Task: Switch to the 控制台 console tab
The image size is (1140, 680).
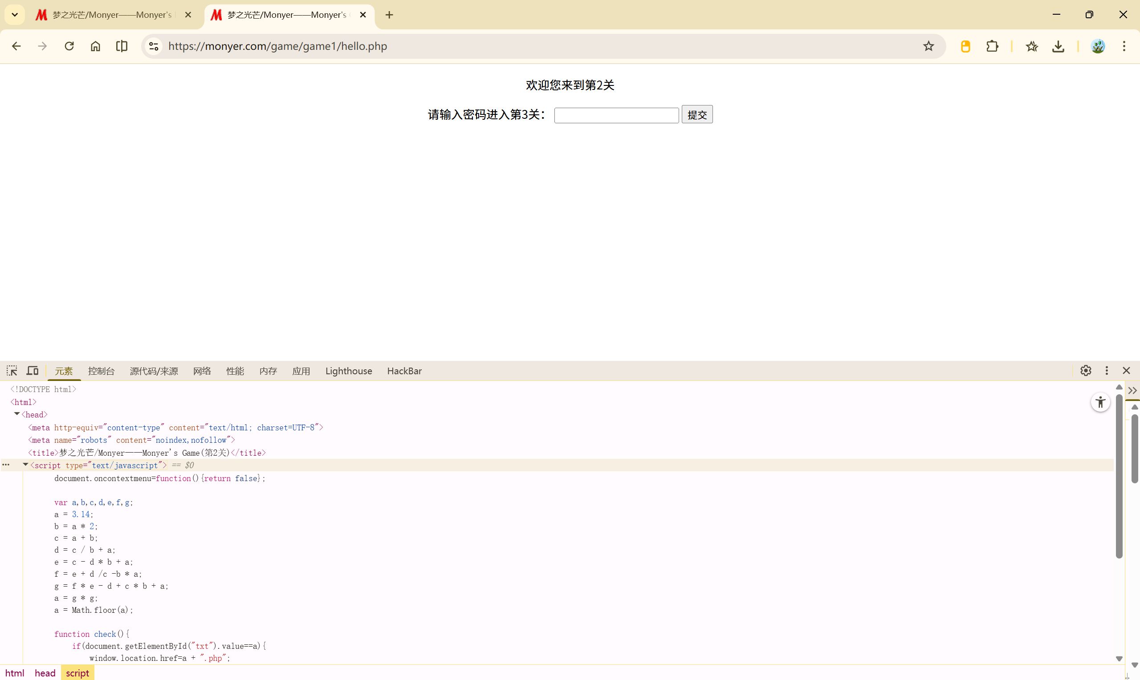Action: pyautogui.click(x=101, y=371)
